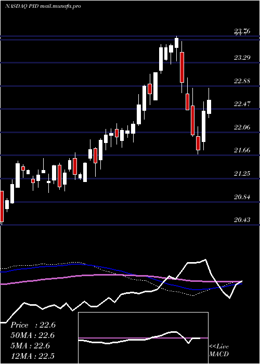Click the 50MA : 22.6 readout
Viewport: 260px width, 364px height.
(32, 335)
